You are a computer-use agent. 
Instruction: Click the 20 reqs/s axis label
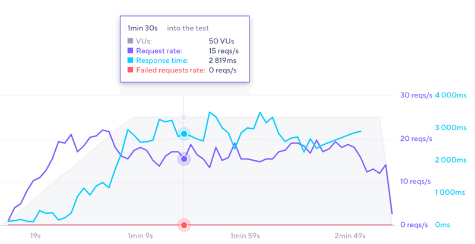[x=414, y=139]
